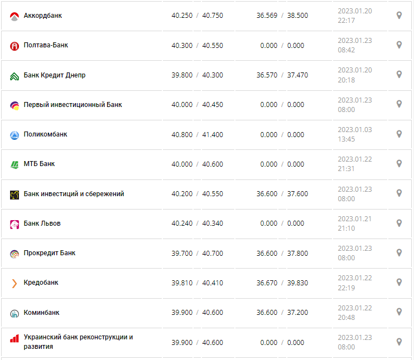Viewport: 414px width, 360px height.
Task: Open map pin for Аккордбанк
Action: (399, 16)
